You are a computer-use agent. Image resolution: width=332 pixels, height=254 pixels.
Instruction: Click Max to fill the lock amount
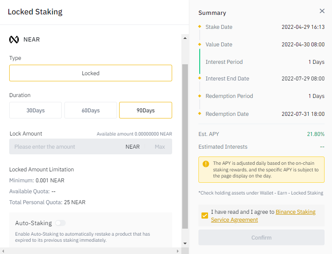(159, 146)
